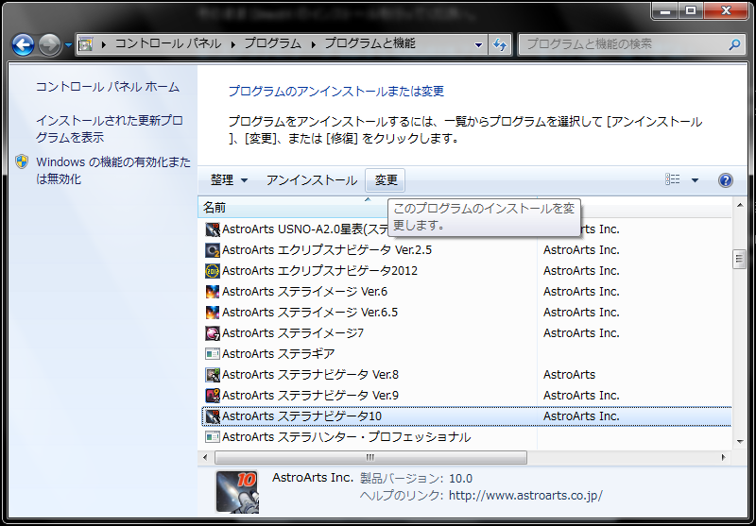Screen dimensions: 756x526
Task: Click publisher cell in ステライメージ7 row
Action: [581, 332]
